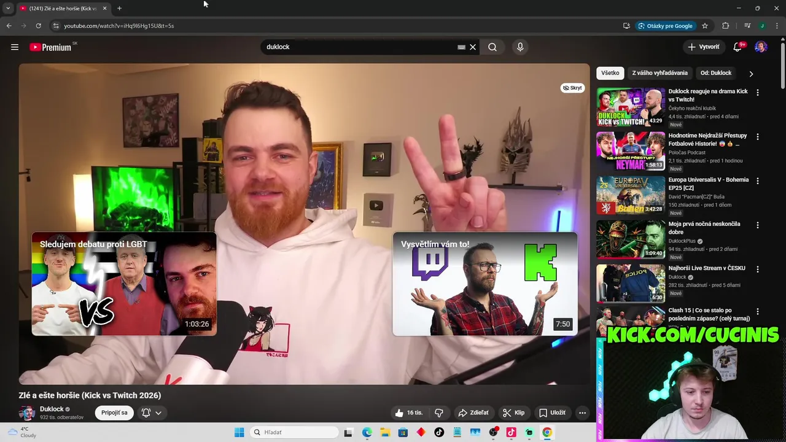The height and width of the screenshot is (442, 786).
Task: Open the Duklock channel name link
Action: click(52, 409)
